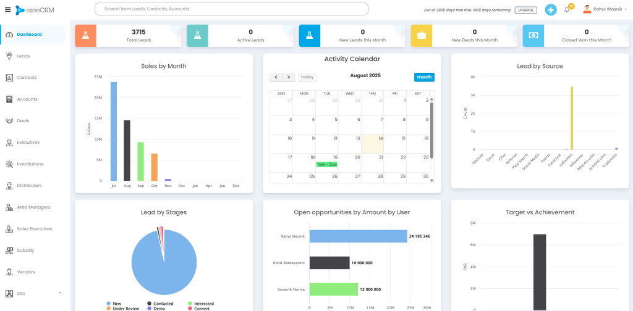Click the leads search field
The width and height of the screenshot is (633, 311).
point(231,9)
